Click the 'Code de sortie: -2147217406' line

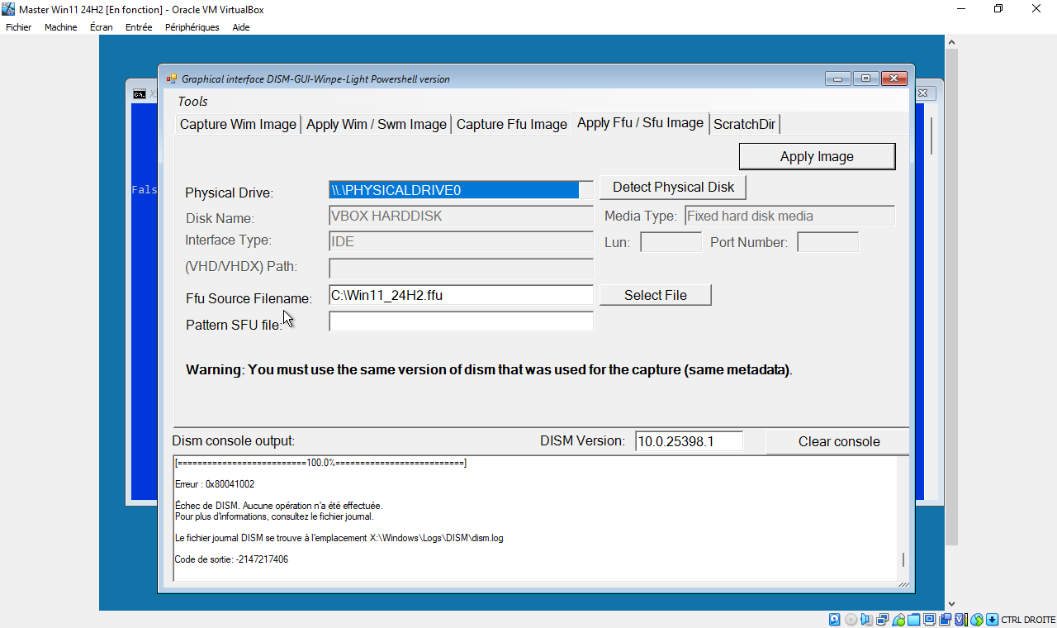231,559
